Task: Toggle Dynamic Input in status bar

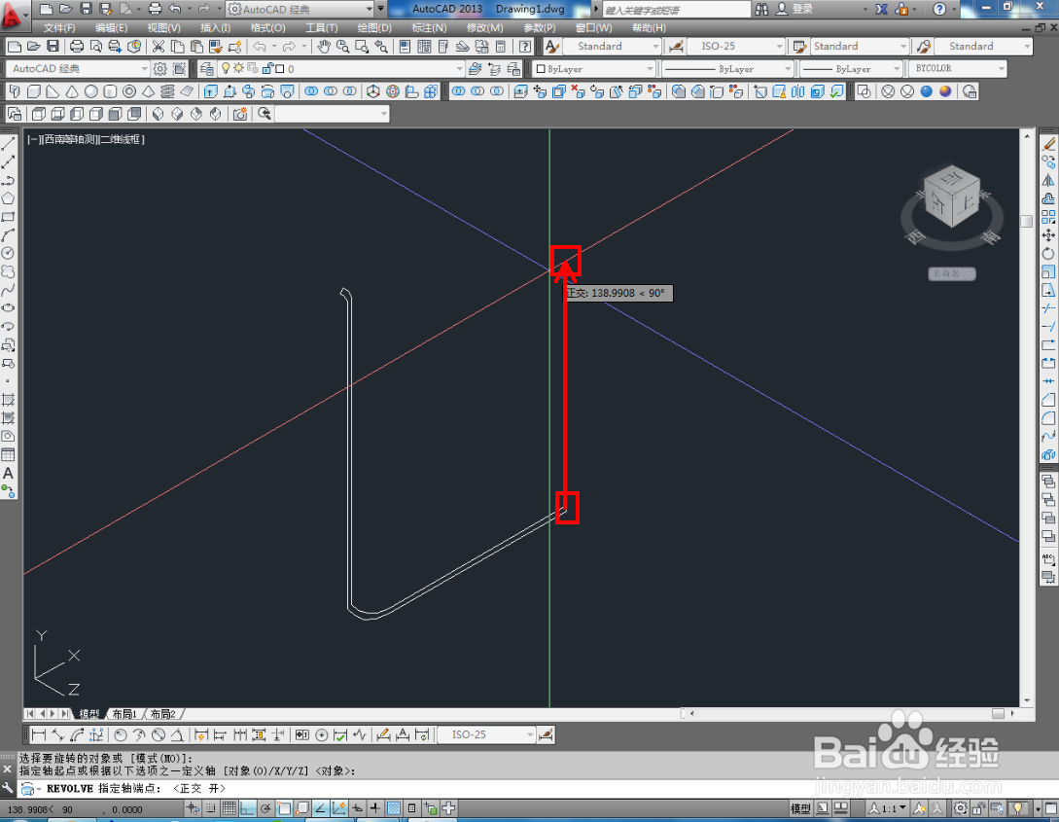Action: (x=357, y=807)
